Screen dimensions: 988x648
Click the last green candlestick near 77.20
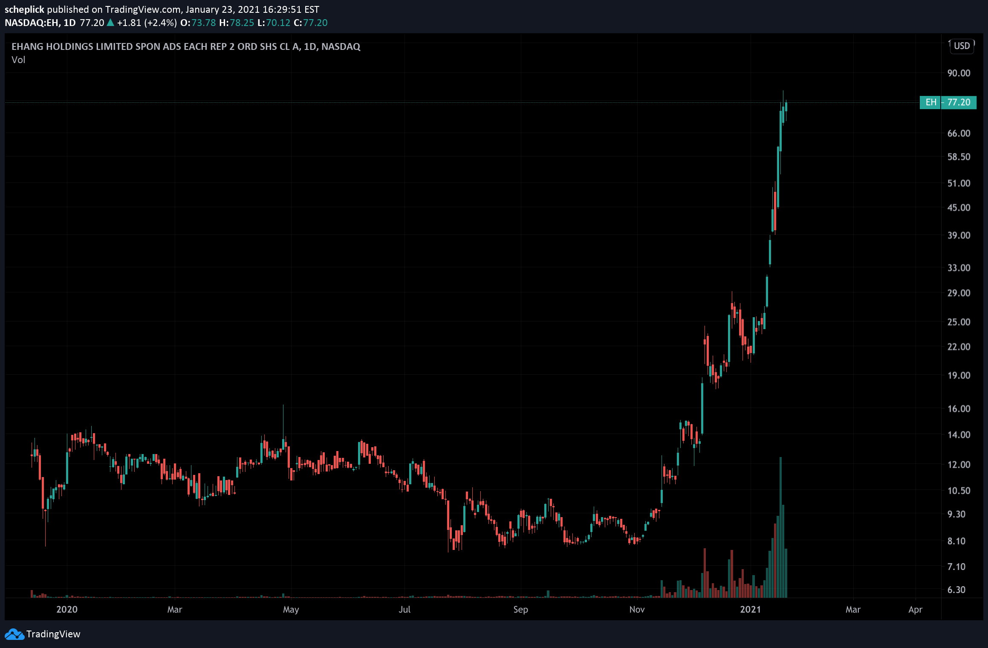pos(786,106)
